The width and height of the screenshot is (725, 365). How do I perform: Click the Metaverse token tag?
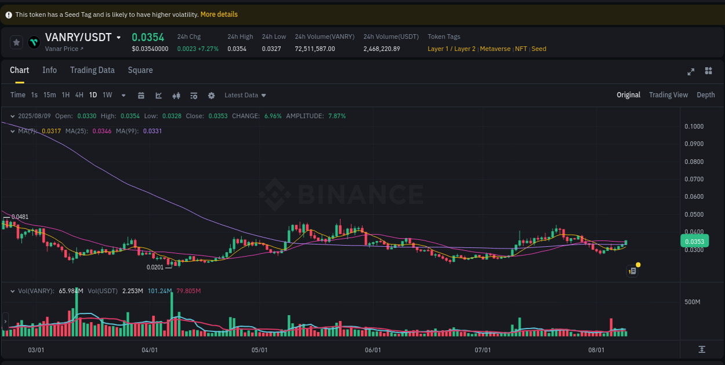click(495, 49)
